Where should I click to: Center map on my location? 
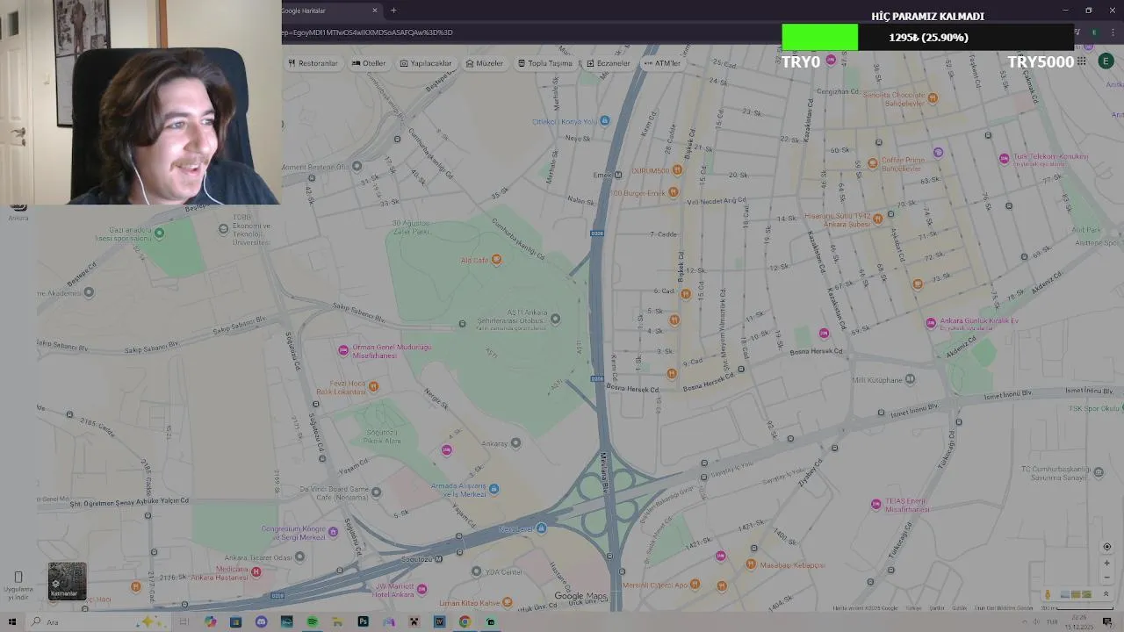pyautogui.click(x=1106, y=547)
